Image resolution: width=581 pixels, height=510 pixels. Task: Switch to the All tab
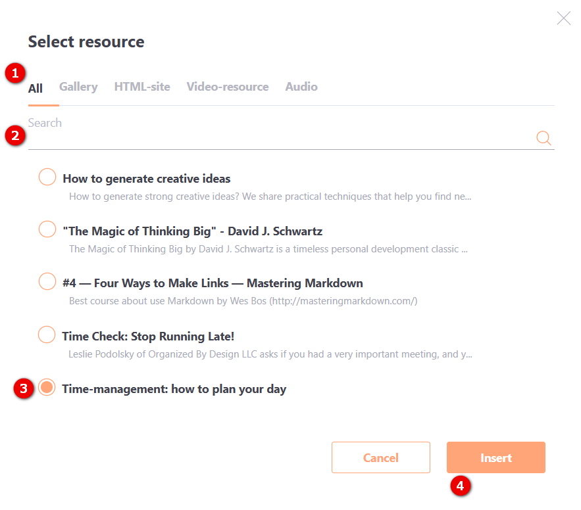pos(36,88)
